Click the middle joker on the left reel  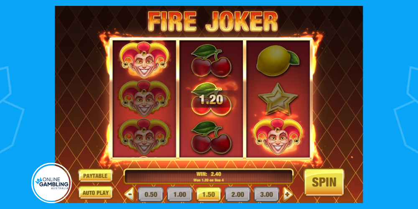tap(144, 99)
